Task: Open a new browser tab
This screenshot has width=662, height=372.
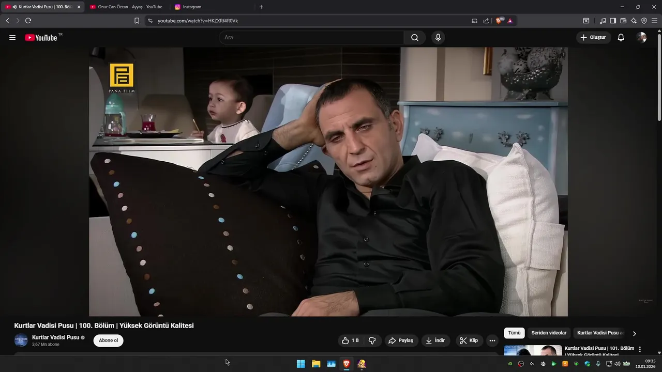Action: click(x=261, y=7)
